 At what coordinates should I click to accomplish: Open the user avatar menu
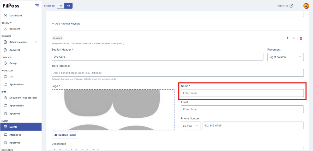(306, 6)
